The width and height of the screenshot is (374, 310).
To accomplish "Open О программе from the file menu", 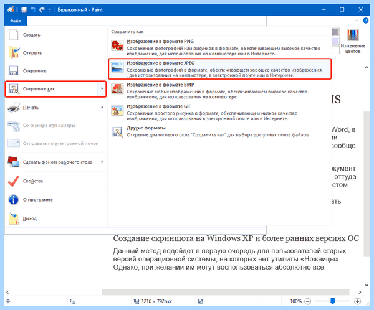I will pyautogui.click(x=56, y=200).
